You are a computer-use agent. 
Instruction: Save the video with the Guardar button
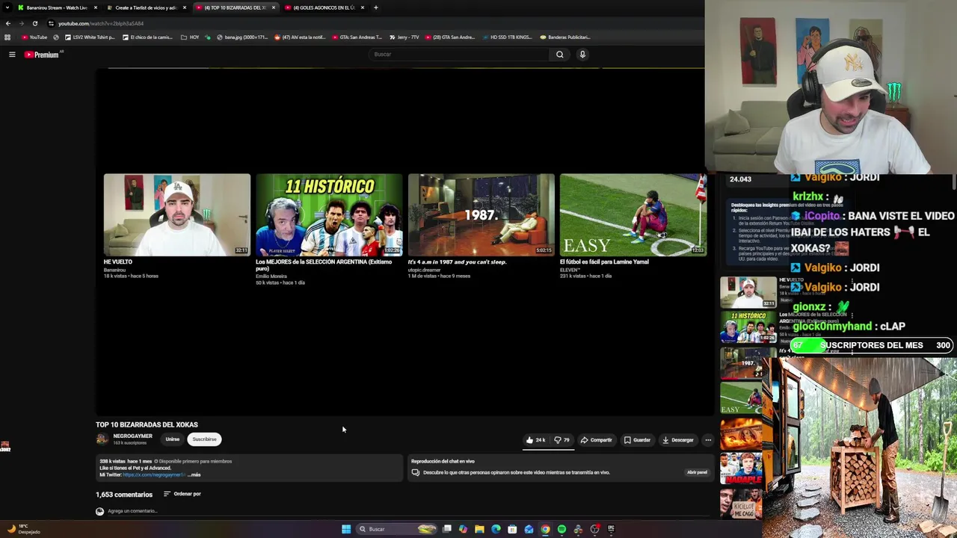[638, 440]
